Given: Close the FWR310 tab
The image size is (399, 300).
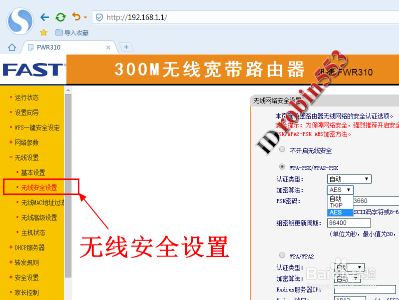Looking at the screenshot, I should 108,47.
